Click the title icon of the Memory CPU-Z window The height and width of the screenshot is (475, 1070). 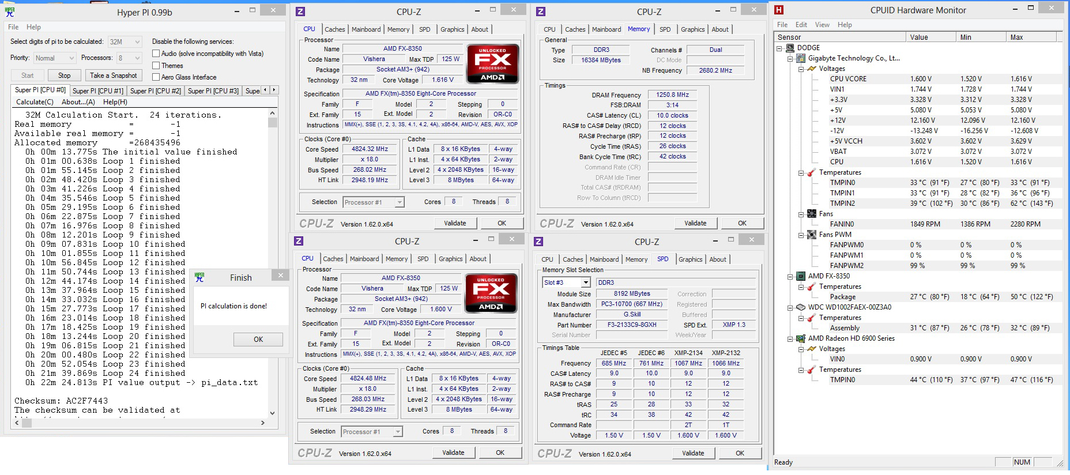(x=540, y=12)
